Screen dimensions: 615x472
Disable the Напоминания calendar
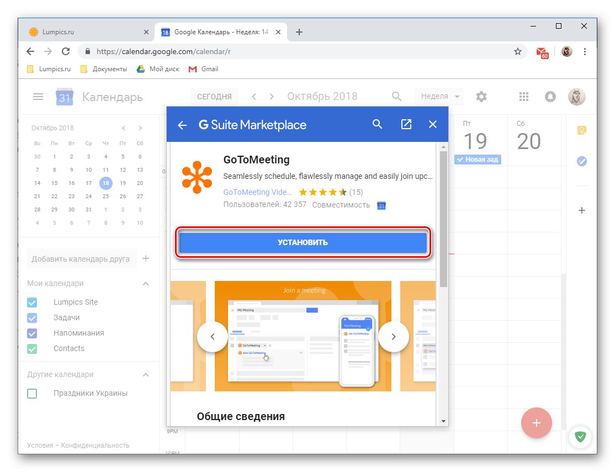[x=31, y=333]
